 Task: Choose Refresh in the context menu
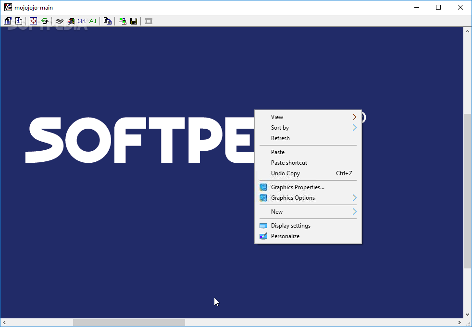point(308,138)
